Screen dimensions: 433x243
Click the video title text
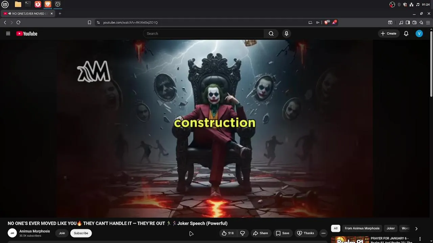pyautogui.click(x=118, y=223)
